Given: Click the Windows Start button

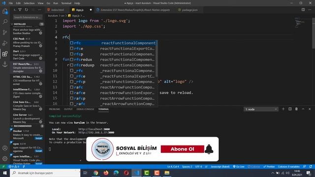Looking at the screenshot, I should [5, 173].
